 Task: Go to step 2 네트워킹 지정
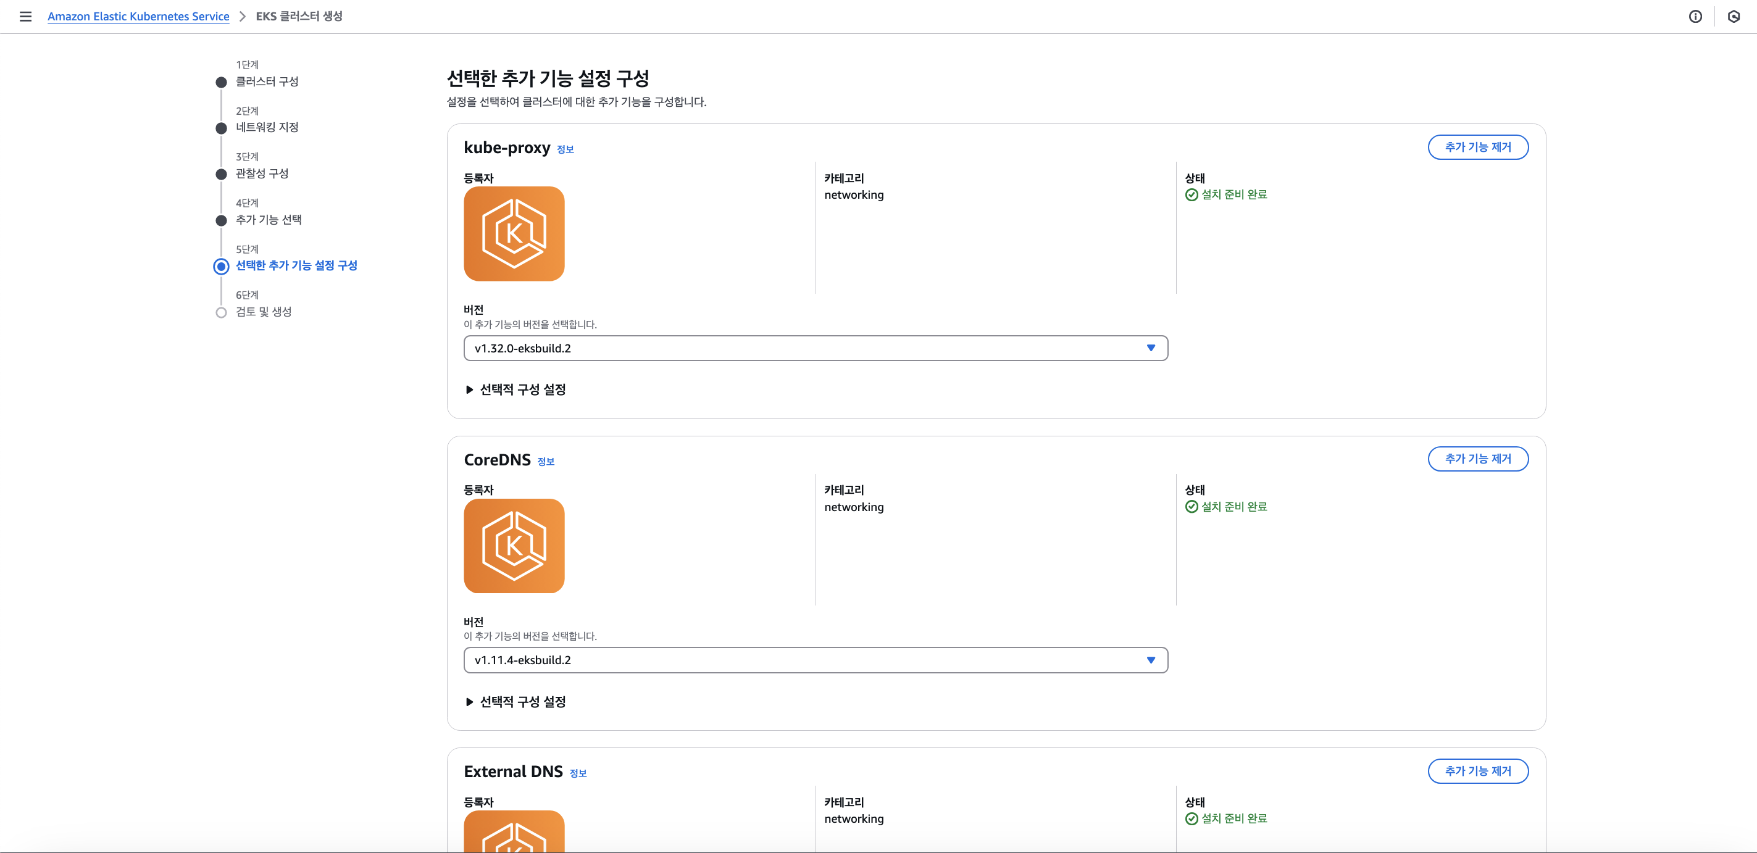coord(267,128)
